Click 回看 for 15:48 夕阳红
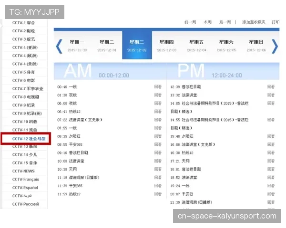The height and width of the screenshot is (228, 286). click(271, 136)
